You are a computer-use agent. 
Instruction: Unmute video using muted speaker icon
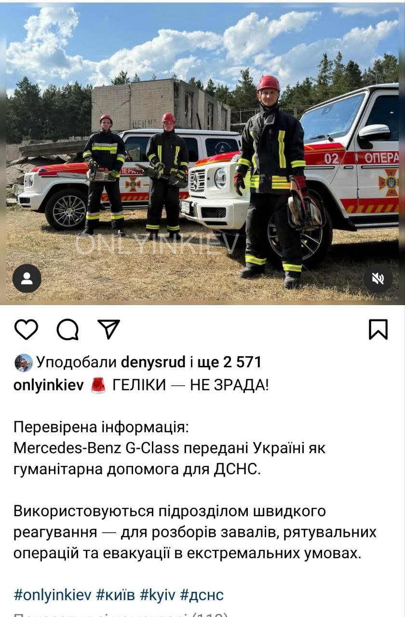[378, 279]
